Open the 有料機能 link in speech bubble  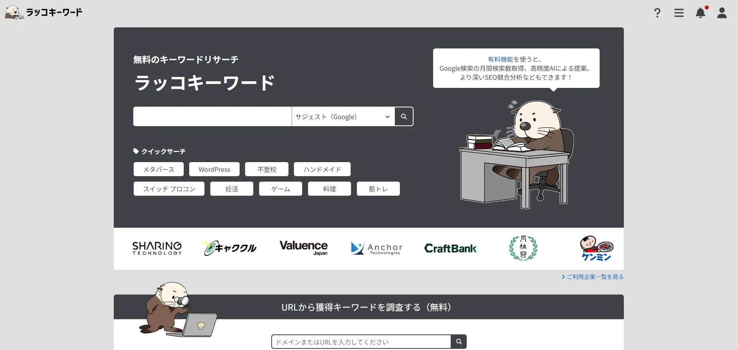click(500, 59)
